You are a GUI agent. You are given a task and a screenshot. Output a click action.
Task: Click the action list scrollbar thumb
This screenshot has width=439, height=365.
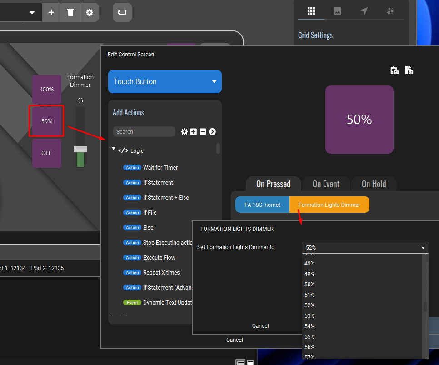(x=218, y=149)
